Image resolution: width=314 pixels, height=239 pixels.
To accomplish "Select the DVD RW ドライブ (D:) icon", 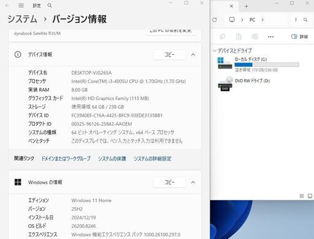I will point(225,84).
